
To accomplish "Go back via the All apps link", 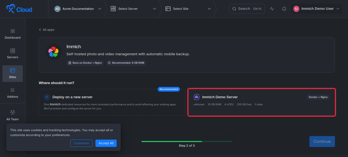I will [46, 30].
